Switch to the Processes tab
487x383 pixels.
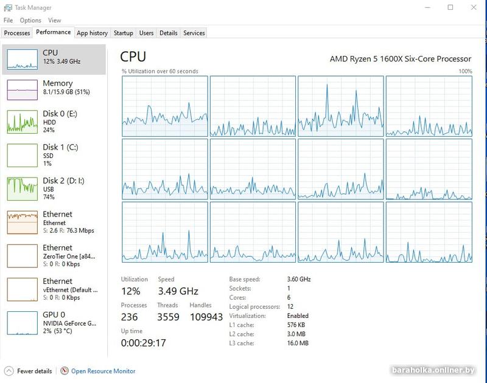click(17, 33)
